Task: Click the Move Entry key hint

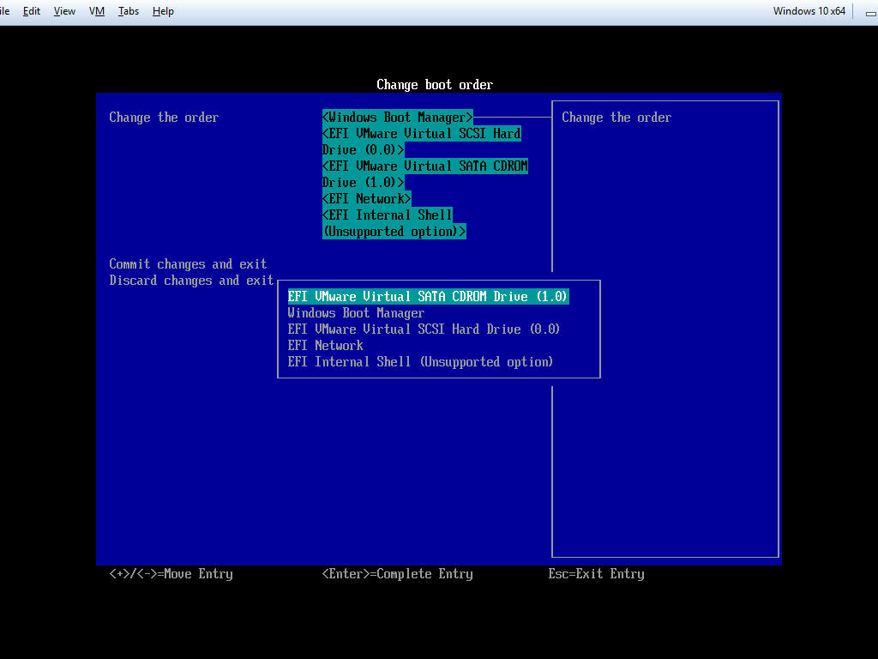Action: pyautogui.click(x=171, y=574)
